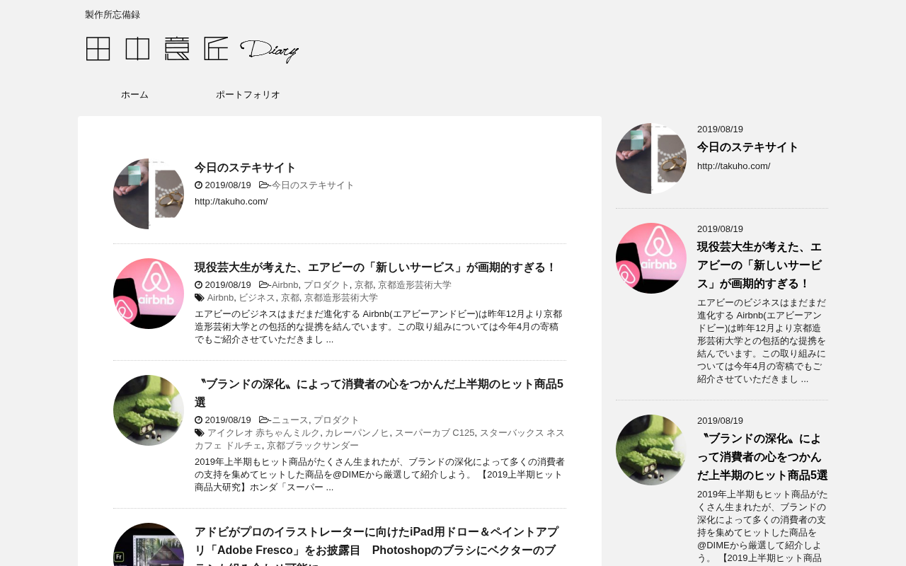Click the sidebar Airbnb thumbnail image
The width and height of the screenshot is (906, 566).
pos(651,258)
